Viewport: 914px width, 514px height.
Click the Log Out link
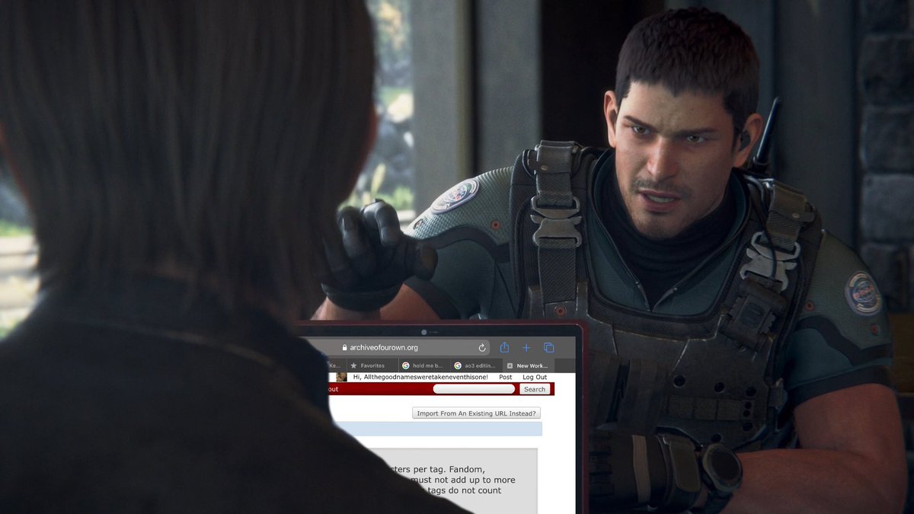point(534,377)
